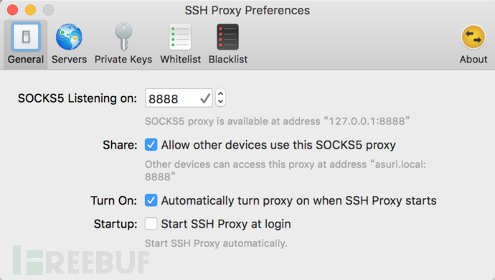Disable Allow other devices use this SOCKS5 proxy

[151, 145]
